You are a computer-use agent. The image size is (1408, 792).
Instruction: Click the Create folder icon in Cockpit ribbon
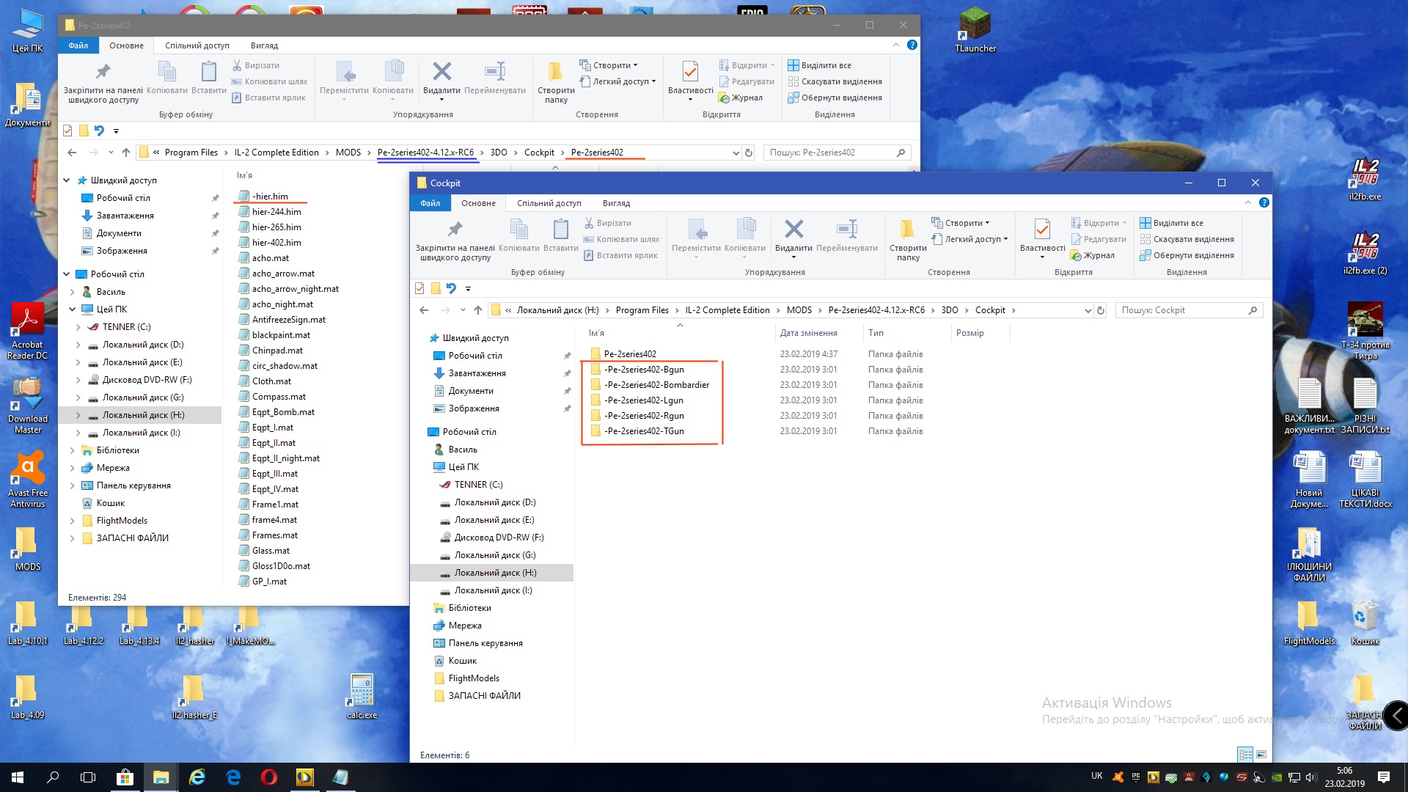(907, 230)
